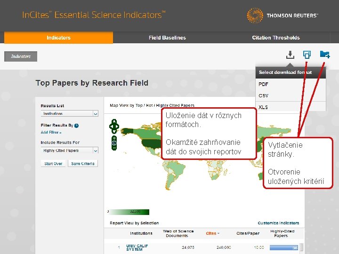
Task: Click the Filter Results By help icon
Action: coord(77,126)
